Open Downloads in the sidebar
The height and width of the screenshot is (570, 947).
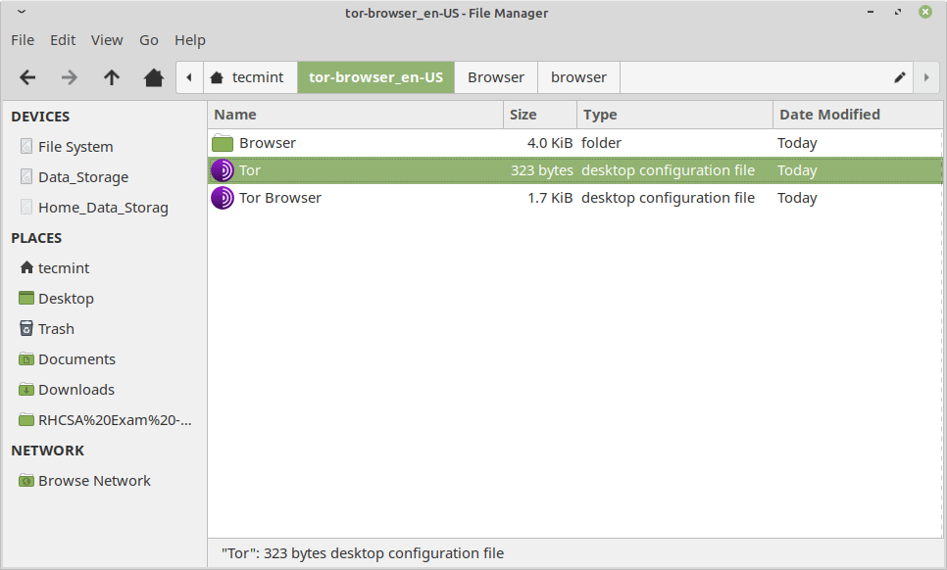76,390
